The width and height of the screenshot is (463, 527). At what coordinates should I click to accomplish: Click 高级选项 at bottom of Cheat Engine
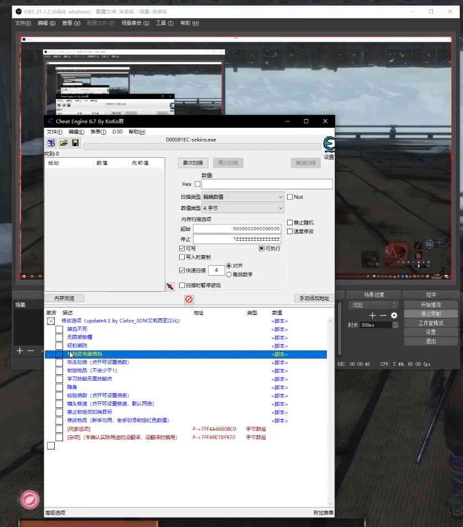click(55, 513)
